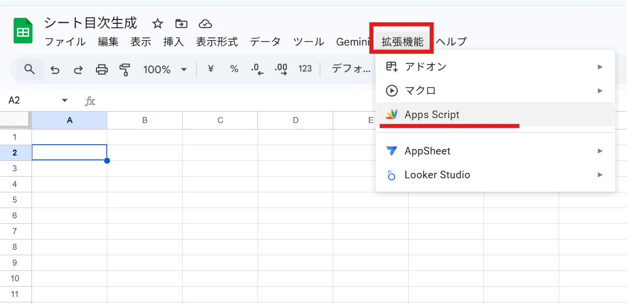The width and height of the screenshot is (627, 304).
Task: Select column D header
Action: pos(295,120)
